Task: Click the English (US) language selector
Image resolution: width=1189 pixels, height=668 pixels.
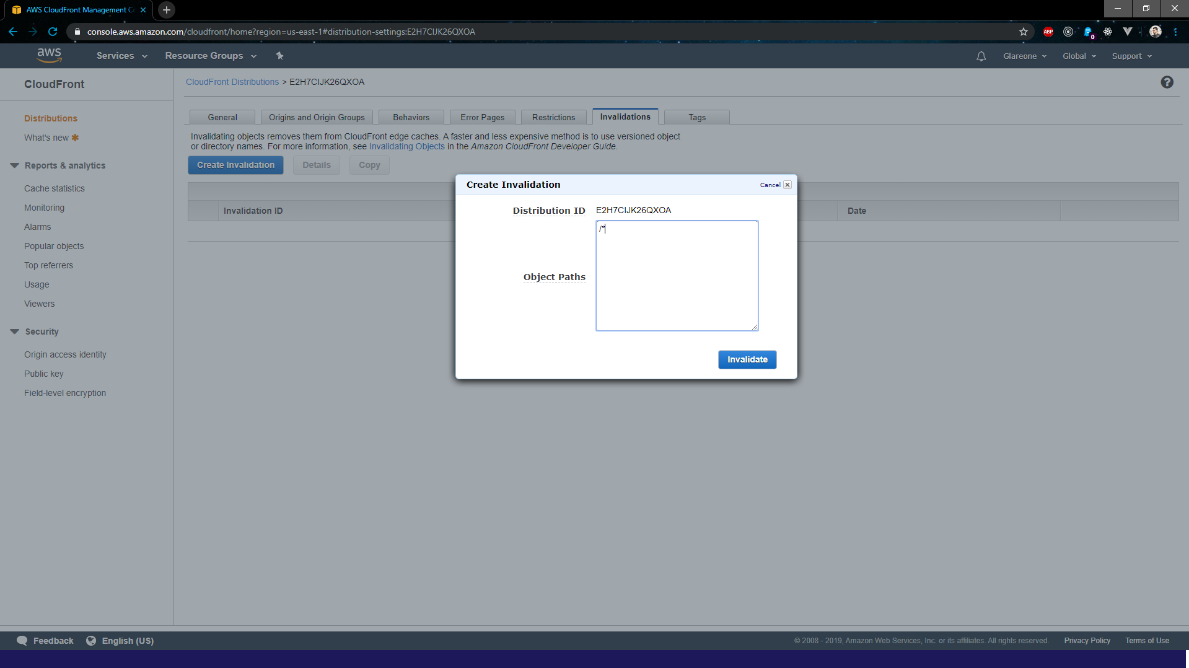Action: (128, 641)
